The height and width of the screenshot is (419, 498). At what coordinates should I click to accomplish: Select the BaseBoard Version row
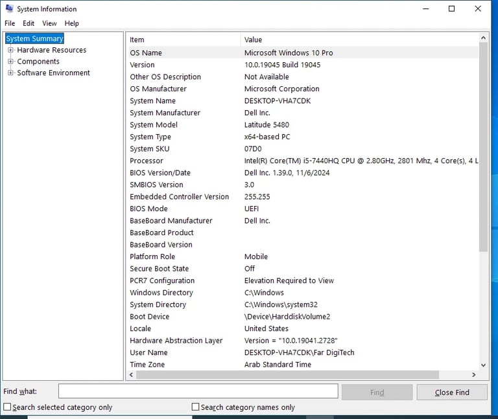303,245
